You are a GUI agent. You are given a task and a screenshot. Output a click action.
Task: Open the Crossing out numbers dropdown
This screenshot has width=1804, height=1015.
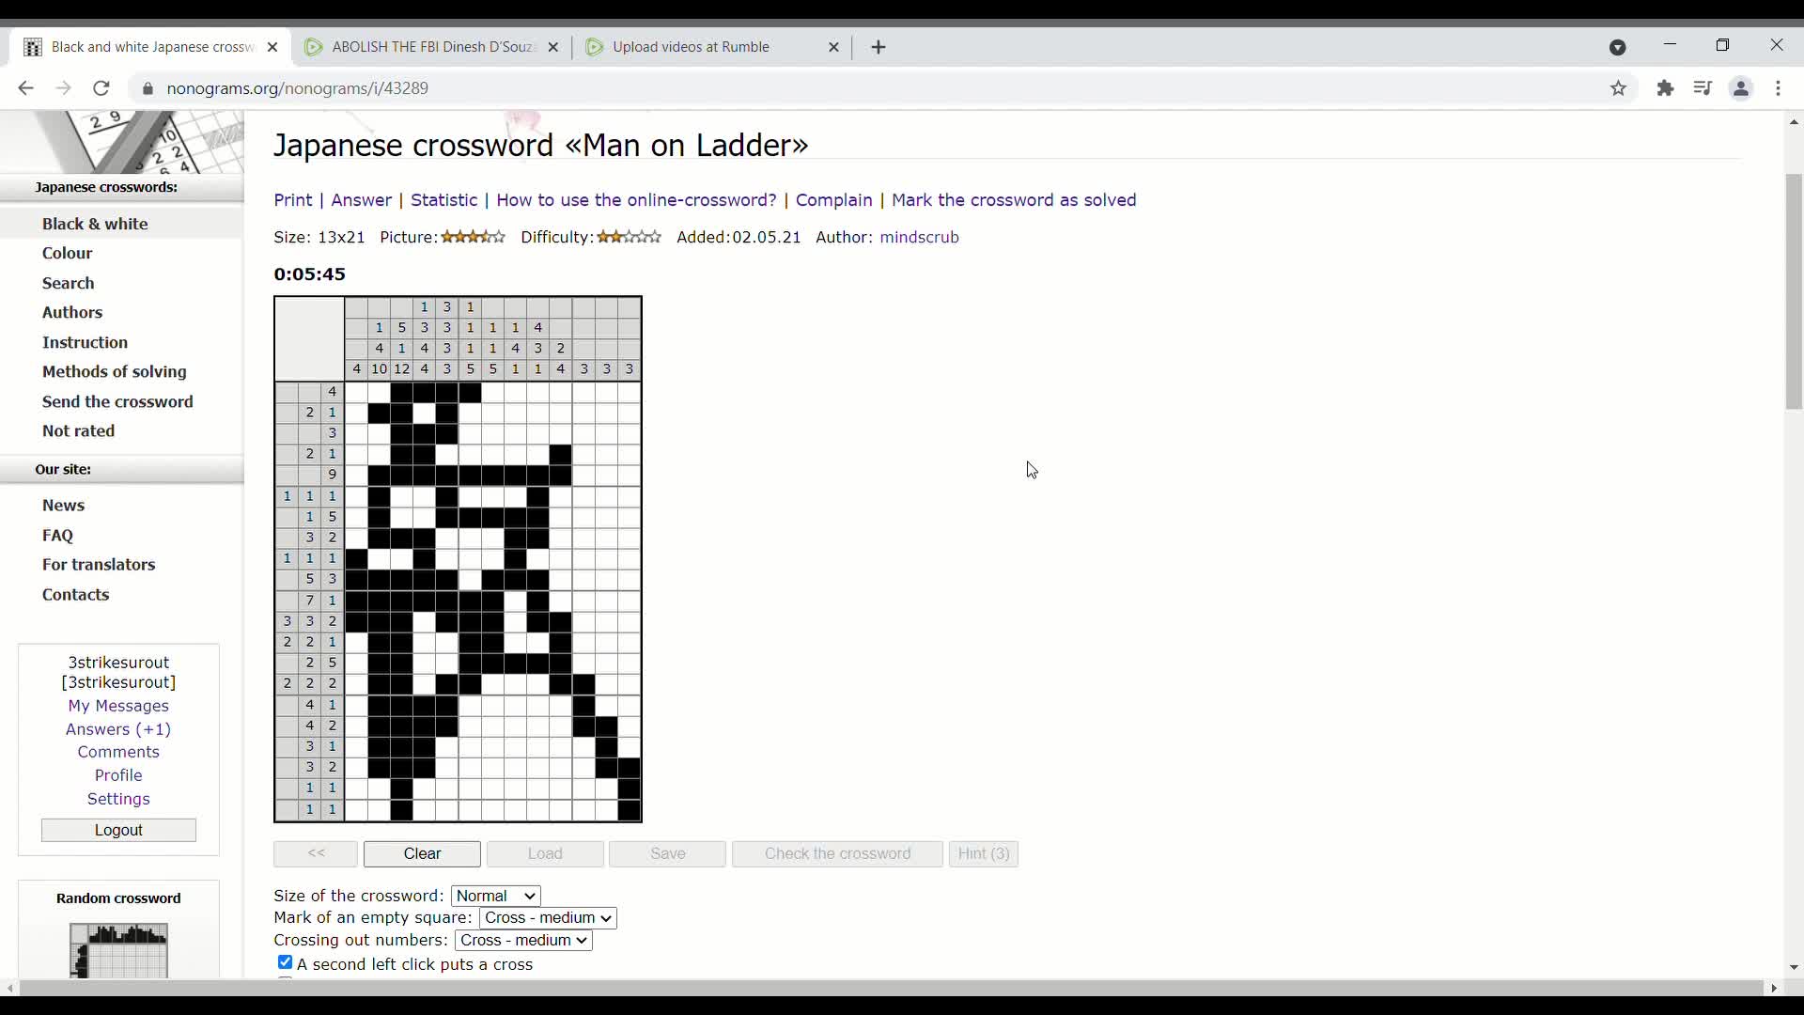pyautogui.click(x=523, y=941)
